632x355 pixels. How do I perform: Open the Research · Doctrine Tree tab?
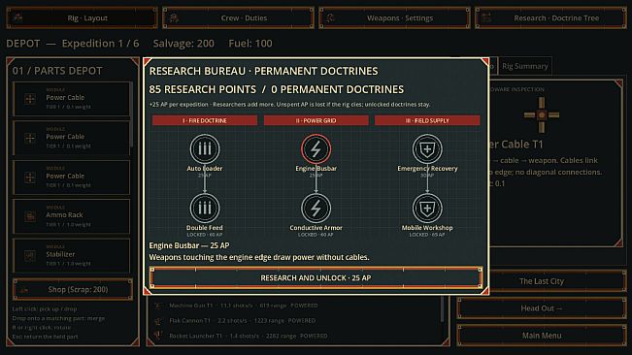pyautogui.click(x=550, y=18)
